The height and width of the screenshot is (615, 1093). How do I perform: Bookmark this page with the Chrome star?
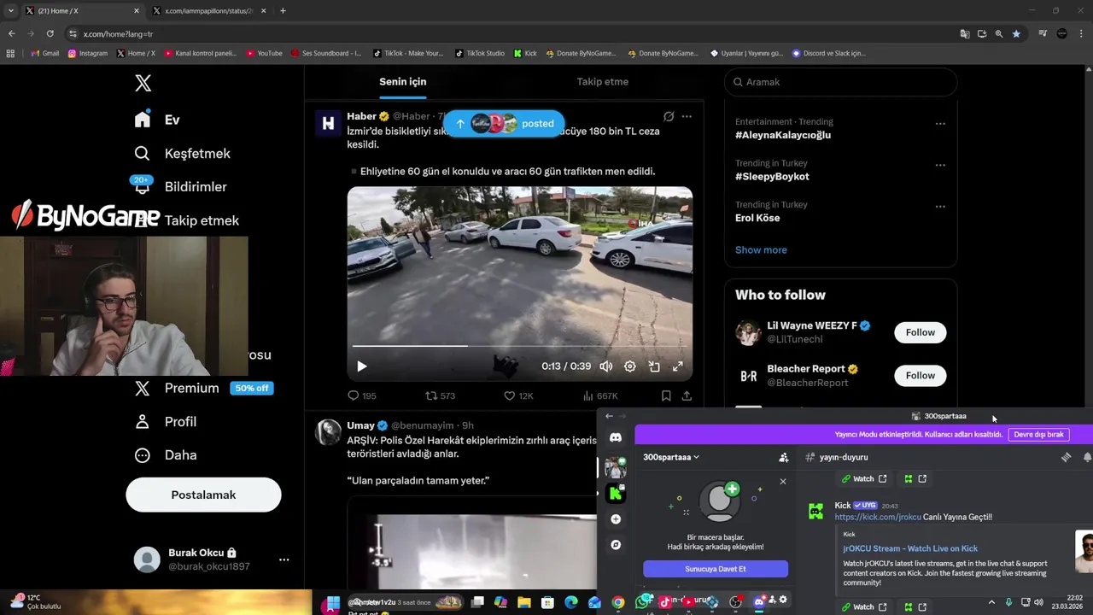point(1016,33)
